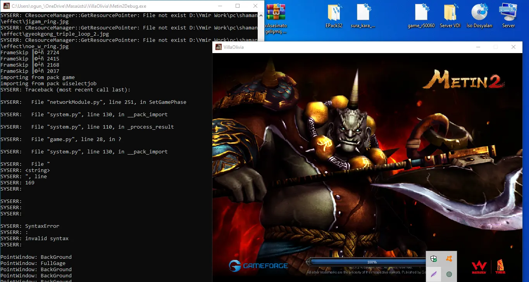Click the 'SYSERR: 169' console line

(17, 183)
